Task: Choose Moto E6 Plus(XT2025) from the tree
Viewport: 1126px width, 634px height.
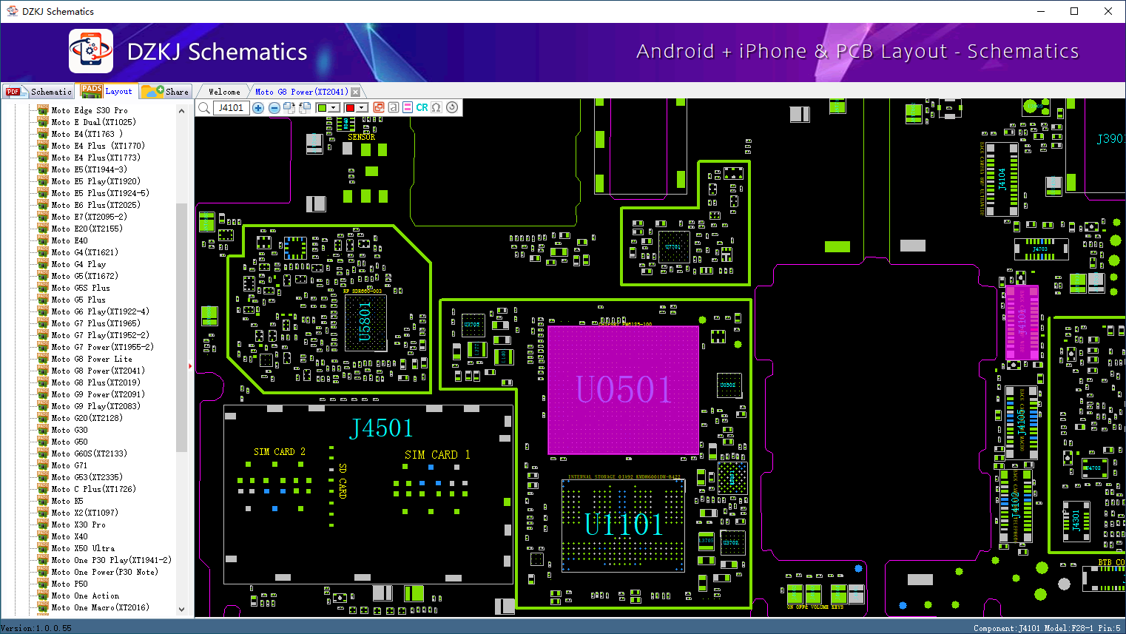Action: [x=95, y=205]
